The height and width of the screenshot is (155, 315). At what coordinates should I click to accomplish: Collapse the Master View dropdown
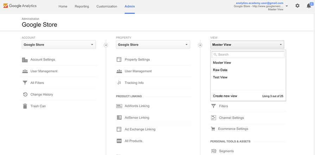pos(247,45)
